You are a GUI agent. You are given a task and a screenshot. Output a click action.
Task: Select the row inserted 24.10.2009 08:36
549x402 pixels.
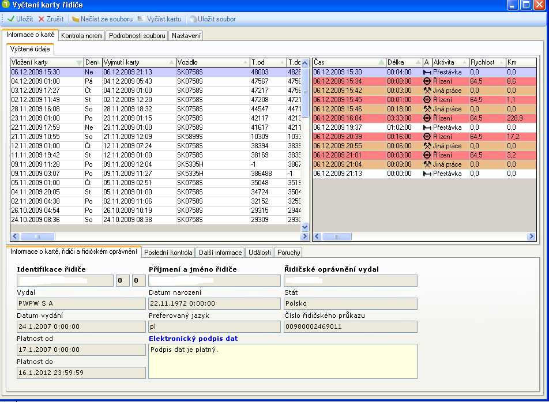click(156, 220)
